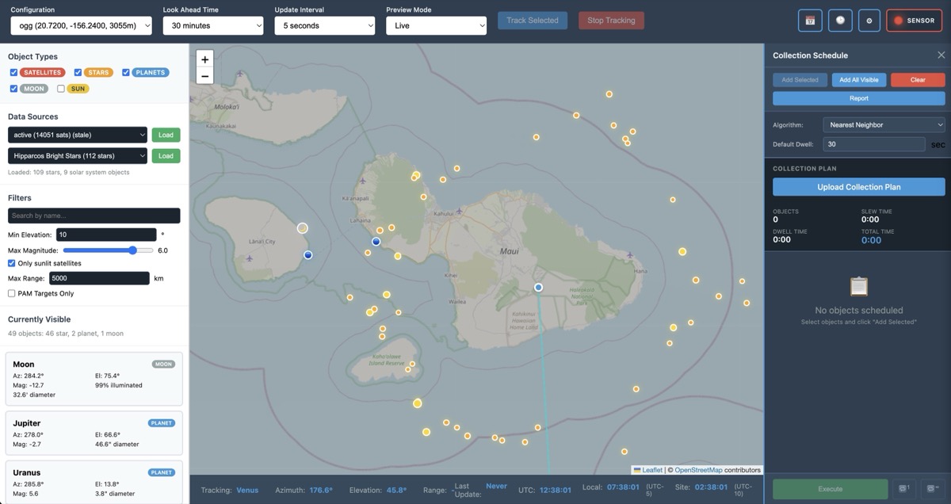951x504 pixels.
Task: Enable the Sun object type checkbox
Action: 61,89
